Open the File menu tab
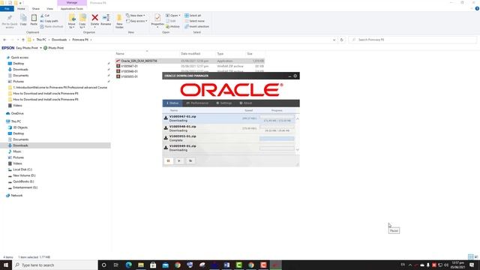 pos(7,8)
